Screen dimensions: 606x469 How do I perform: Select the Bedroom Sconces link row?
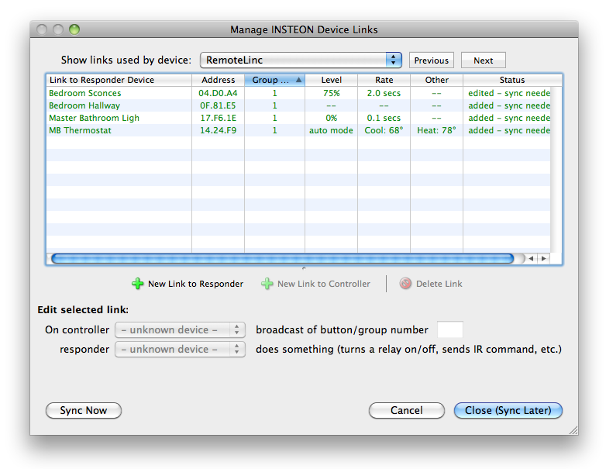click(298, 93)
